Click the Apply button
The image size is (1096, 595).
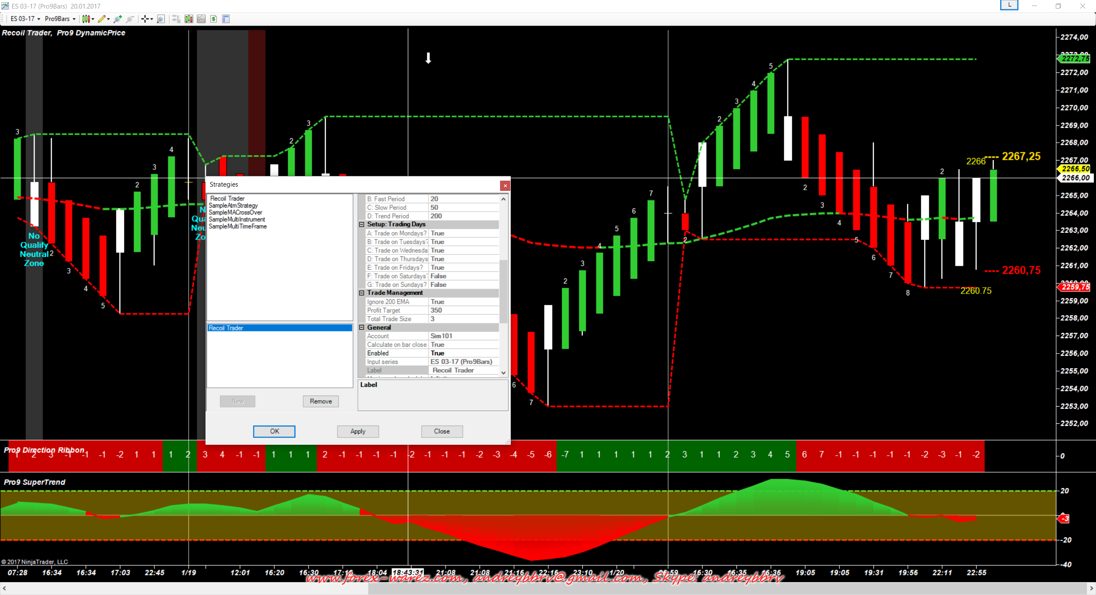click(x=358, y=431)
